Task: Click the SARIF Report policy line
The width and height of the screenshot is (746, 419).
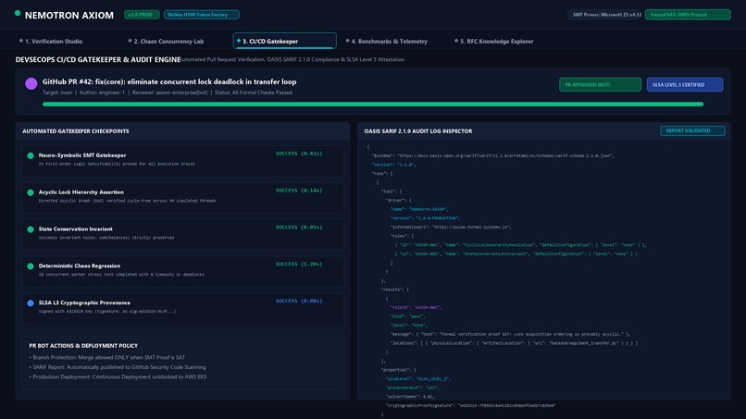Action: point(118,367)
